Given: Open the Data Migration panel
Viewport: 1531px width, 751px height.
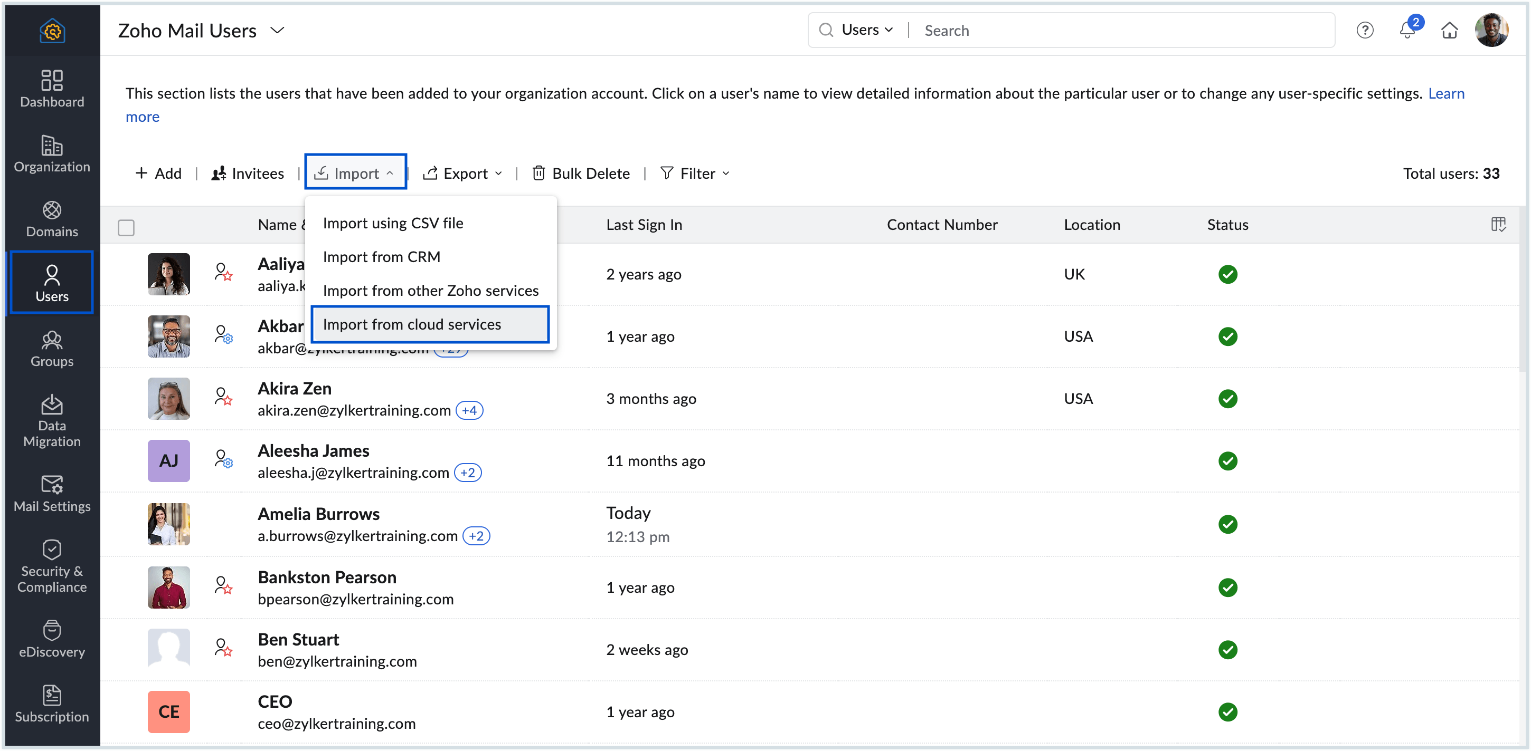Looking at the screenshot, I should tap(52, 421).
